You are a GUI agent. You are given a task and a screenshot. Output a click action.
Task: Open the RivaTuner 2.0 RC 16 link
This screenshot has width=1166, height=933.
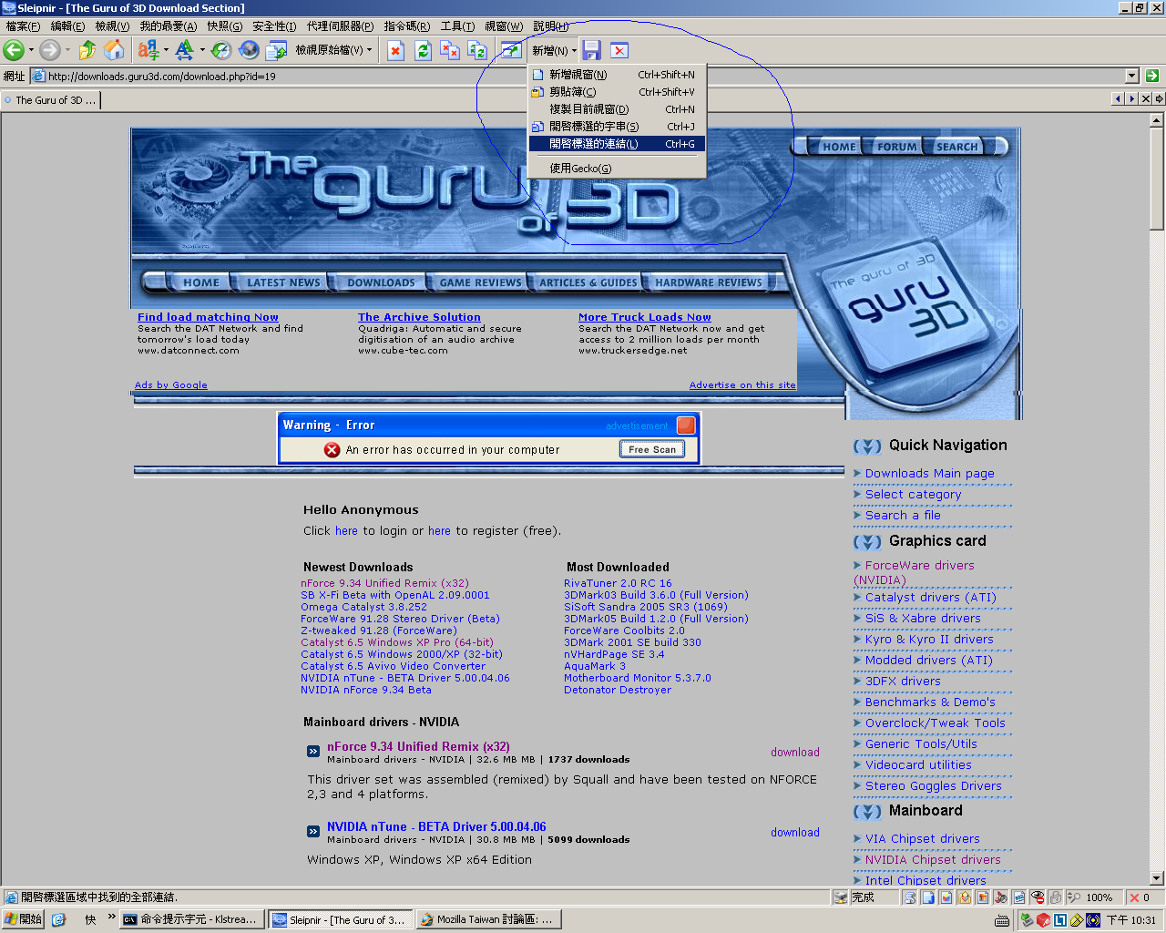pos(618,583)
